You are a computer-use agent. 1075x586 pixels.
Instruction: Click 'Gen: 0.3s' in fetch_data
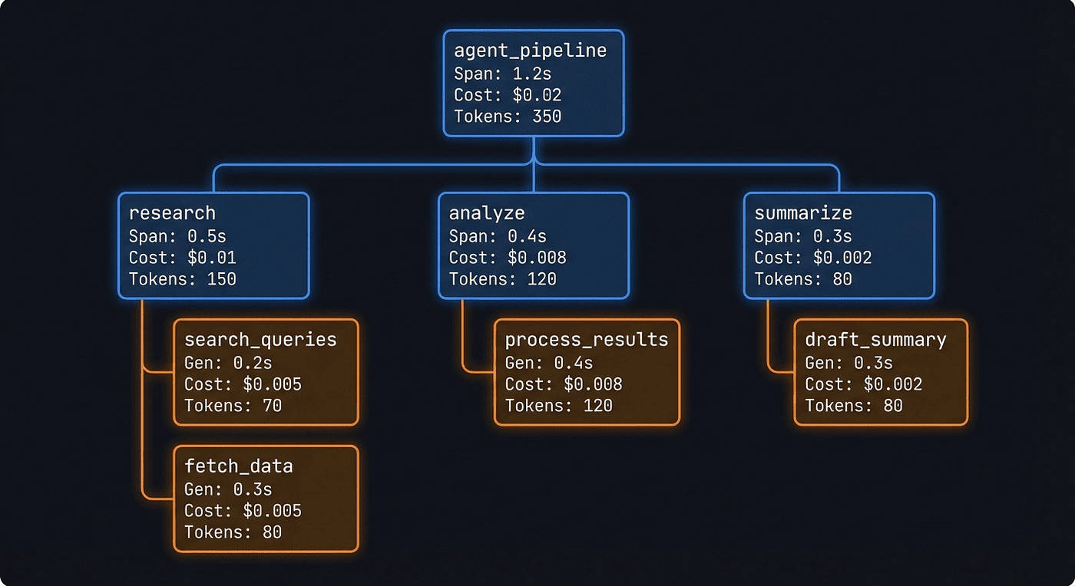pyautogui.click(x=228, y=489)
